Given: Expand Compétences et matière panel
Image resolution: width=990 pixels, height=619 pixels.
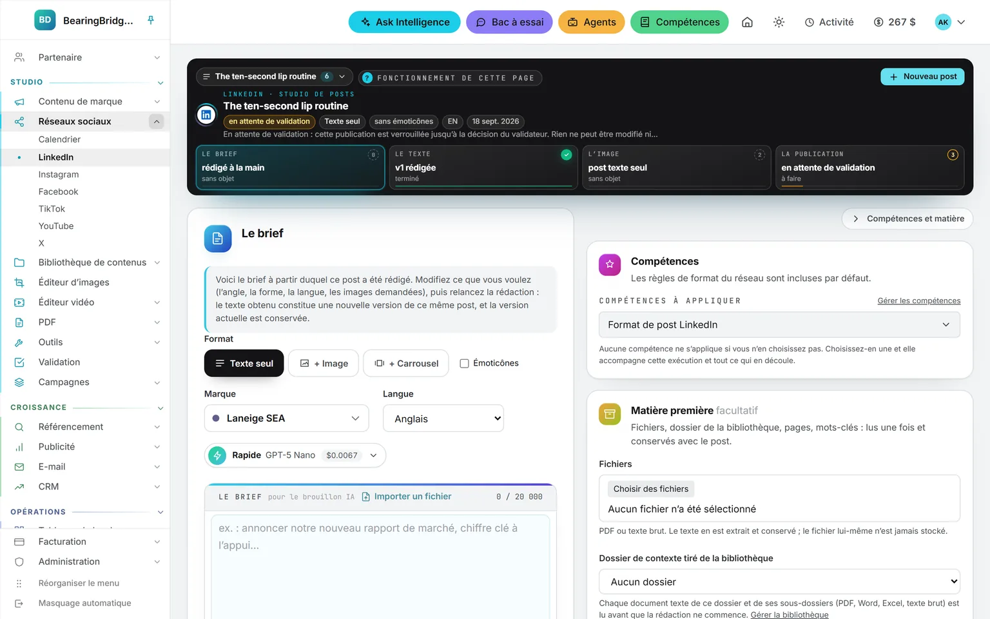Looking at the screenshot, I should click(x=907, y=219).
